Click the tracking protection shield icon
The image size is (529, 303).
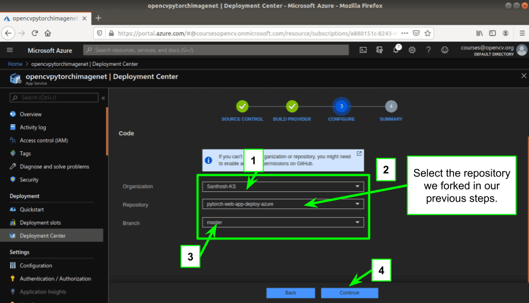[100, 33]
